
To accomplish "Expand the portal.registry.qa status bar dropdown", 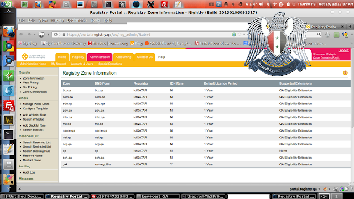I will point(319,189).
